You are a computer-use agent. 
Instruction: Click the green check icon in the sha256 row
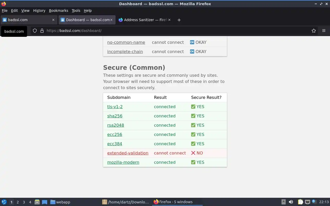pos(193,116)
